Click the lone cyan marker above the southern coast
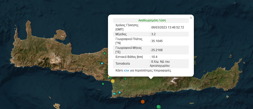Viewport: 253px width, 109px height. click(x=120, y=92)
